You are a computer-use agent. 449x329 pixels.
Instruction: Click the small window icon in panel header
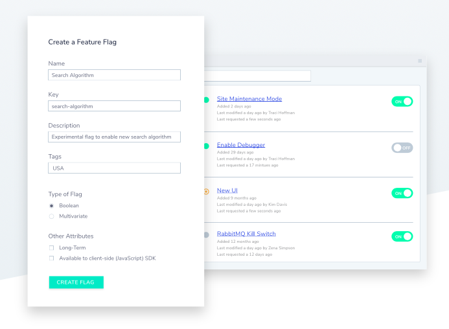tap(420, 61)
